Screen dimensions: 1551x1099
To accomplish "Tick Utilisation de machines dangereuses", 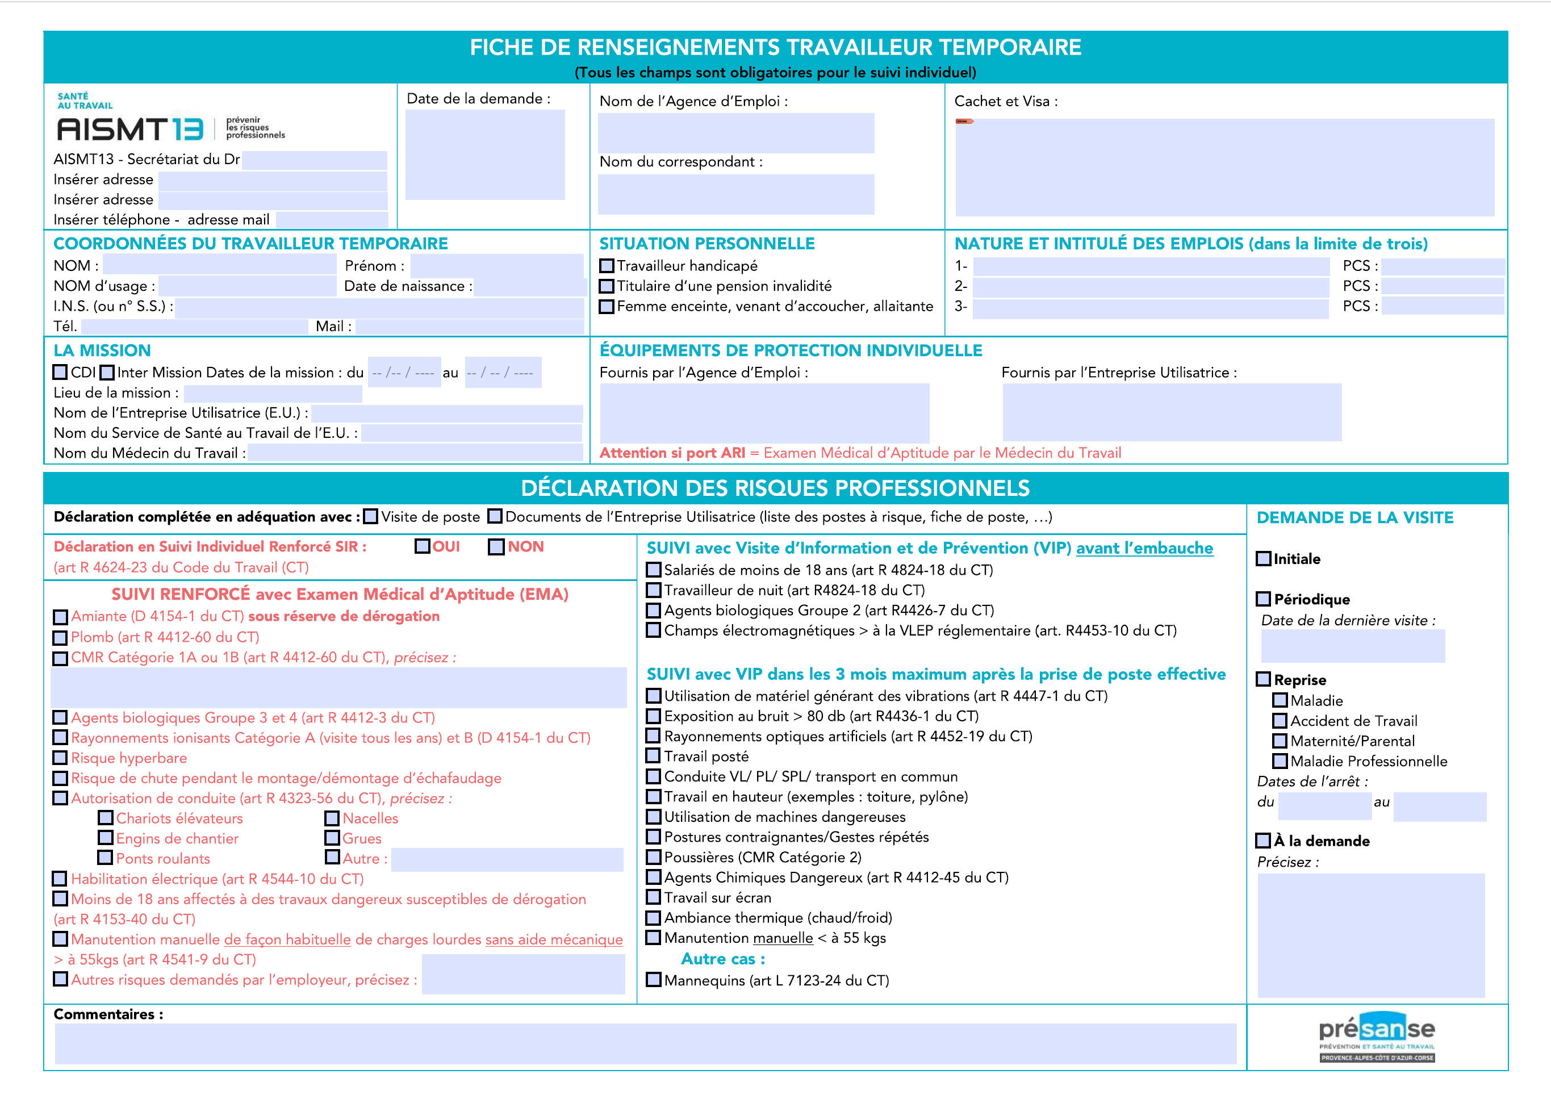I will click(653, 817).
